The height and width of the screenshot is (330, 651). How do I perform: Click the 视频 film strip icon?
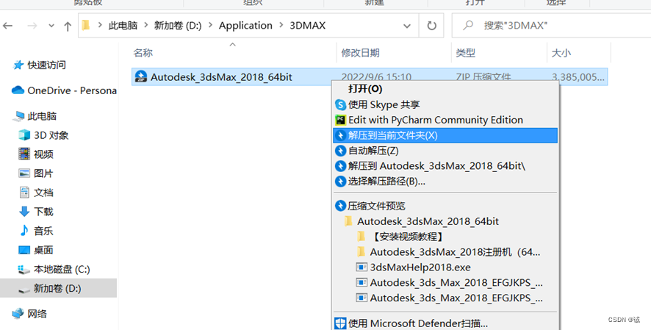24,154
